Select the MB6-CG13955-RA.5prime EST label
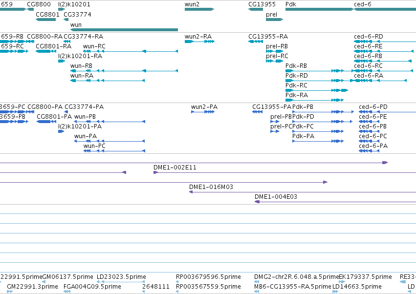Screen dimensions: 416x294 (293, 287)
